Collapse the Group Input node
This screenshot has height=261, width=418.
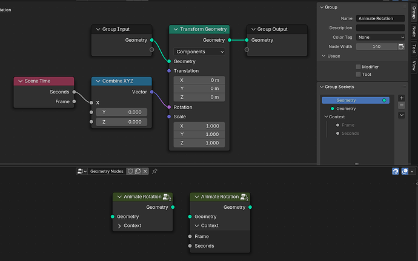98,29
